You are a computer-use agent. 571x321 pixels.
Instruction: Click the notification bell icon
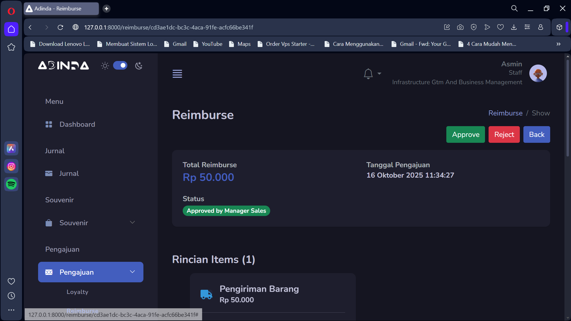tap(368, 73)
